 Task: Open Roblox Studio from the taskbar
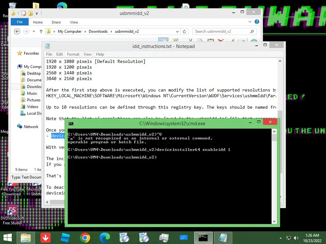point(65,238)
